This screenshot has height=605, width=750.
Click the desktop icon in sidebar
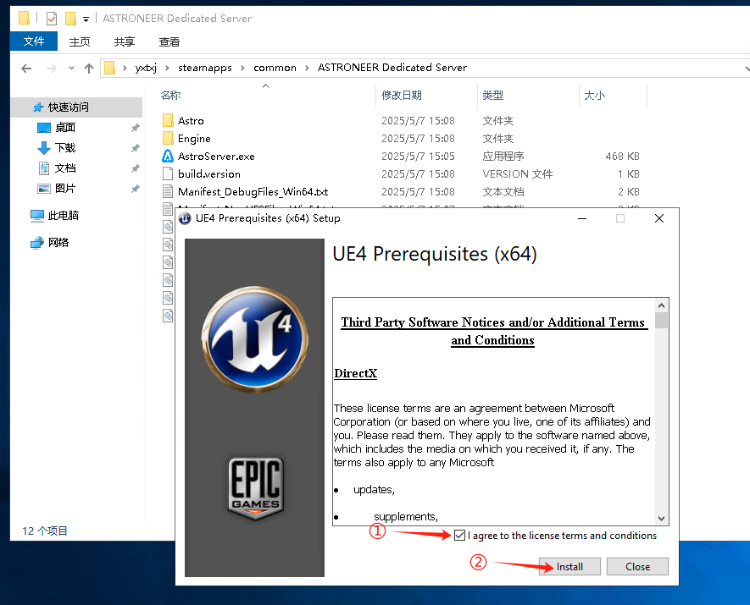click(x=44, y=128)
